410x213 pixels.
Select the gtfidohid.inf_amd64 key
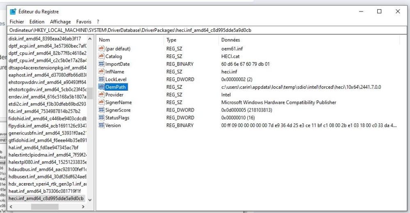click(47, 140)
